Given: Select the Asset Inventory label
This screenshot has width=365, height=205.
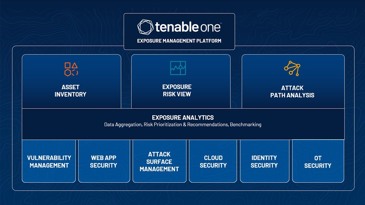Looking at the screenshot, I should (70, 91).
